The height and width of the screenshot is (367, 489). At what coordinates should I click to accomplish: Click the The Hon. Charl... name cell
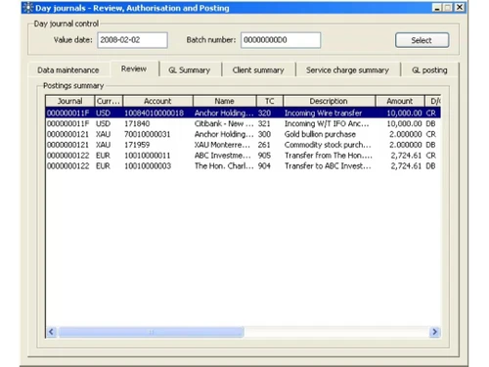point(224,165)
